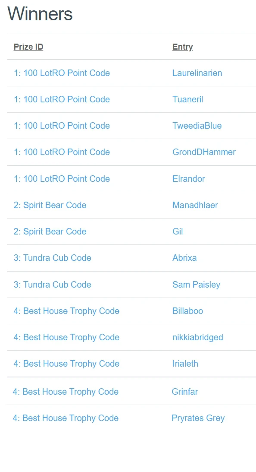Sort table by Prize ID column header
This screenshot has height=472, width=256.
pos(28,47)
